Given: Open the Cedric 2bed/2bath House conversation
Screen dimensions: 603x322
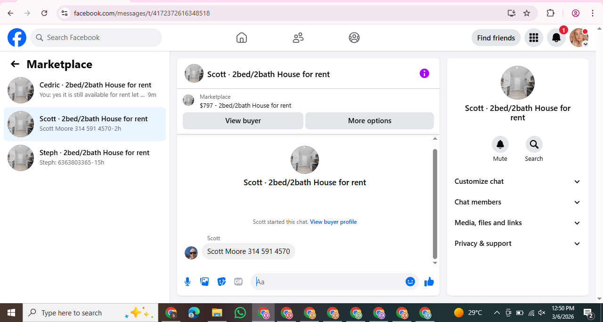Looking at the screenshot, I should click(x=85, y=90).
